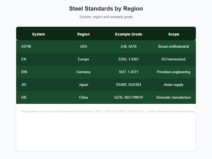The image size is (212, 159).
Task: Click the subtitle System, region and example grade
Action: [x=106, y=17]
